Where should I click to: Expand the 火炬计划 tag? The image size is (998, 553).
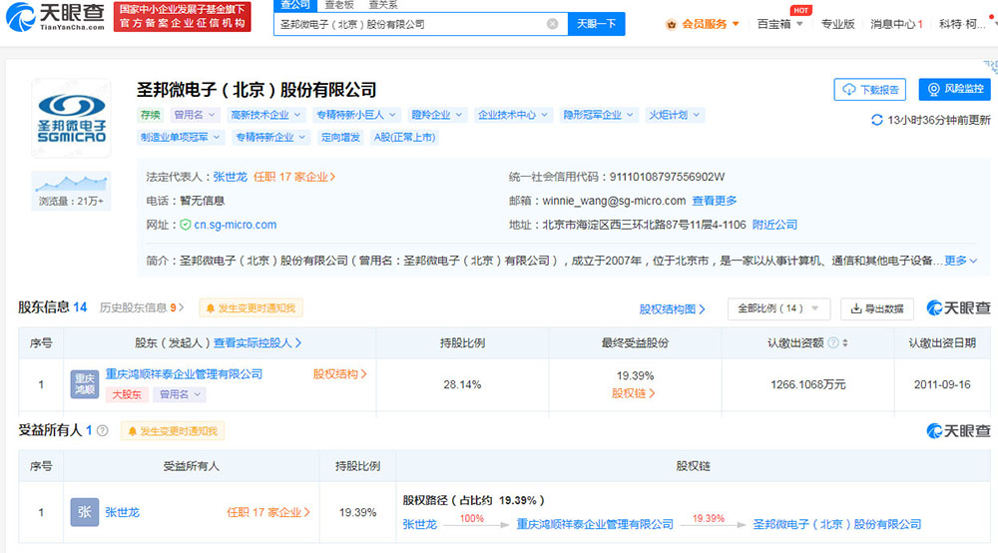[674, 115]
